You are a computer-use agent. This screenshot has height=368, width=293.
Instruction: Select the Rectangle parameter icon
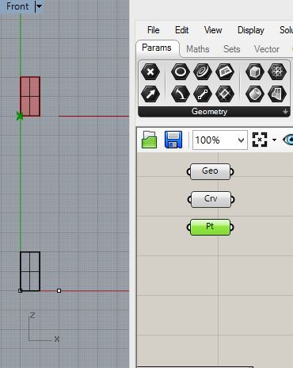225,94
